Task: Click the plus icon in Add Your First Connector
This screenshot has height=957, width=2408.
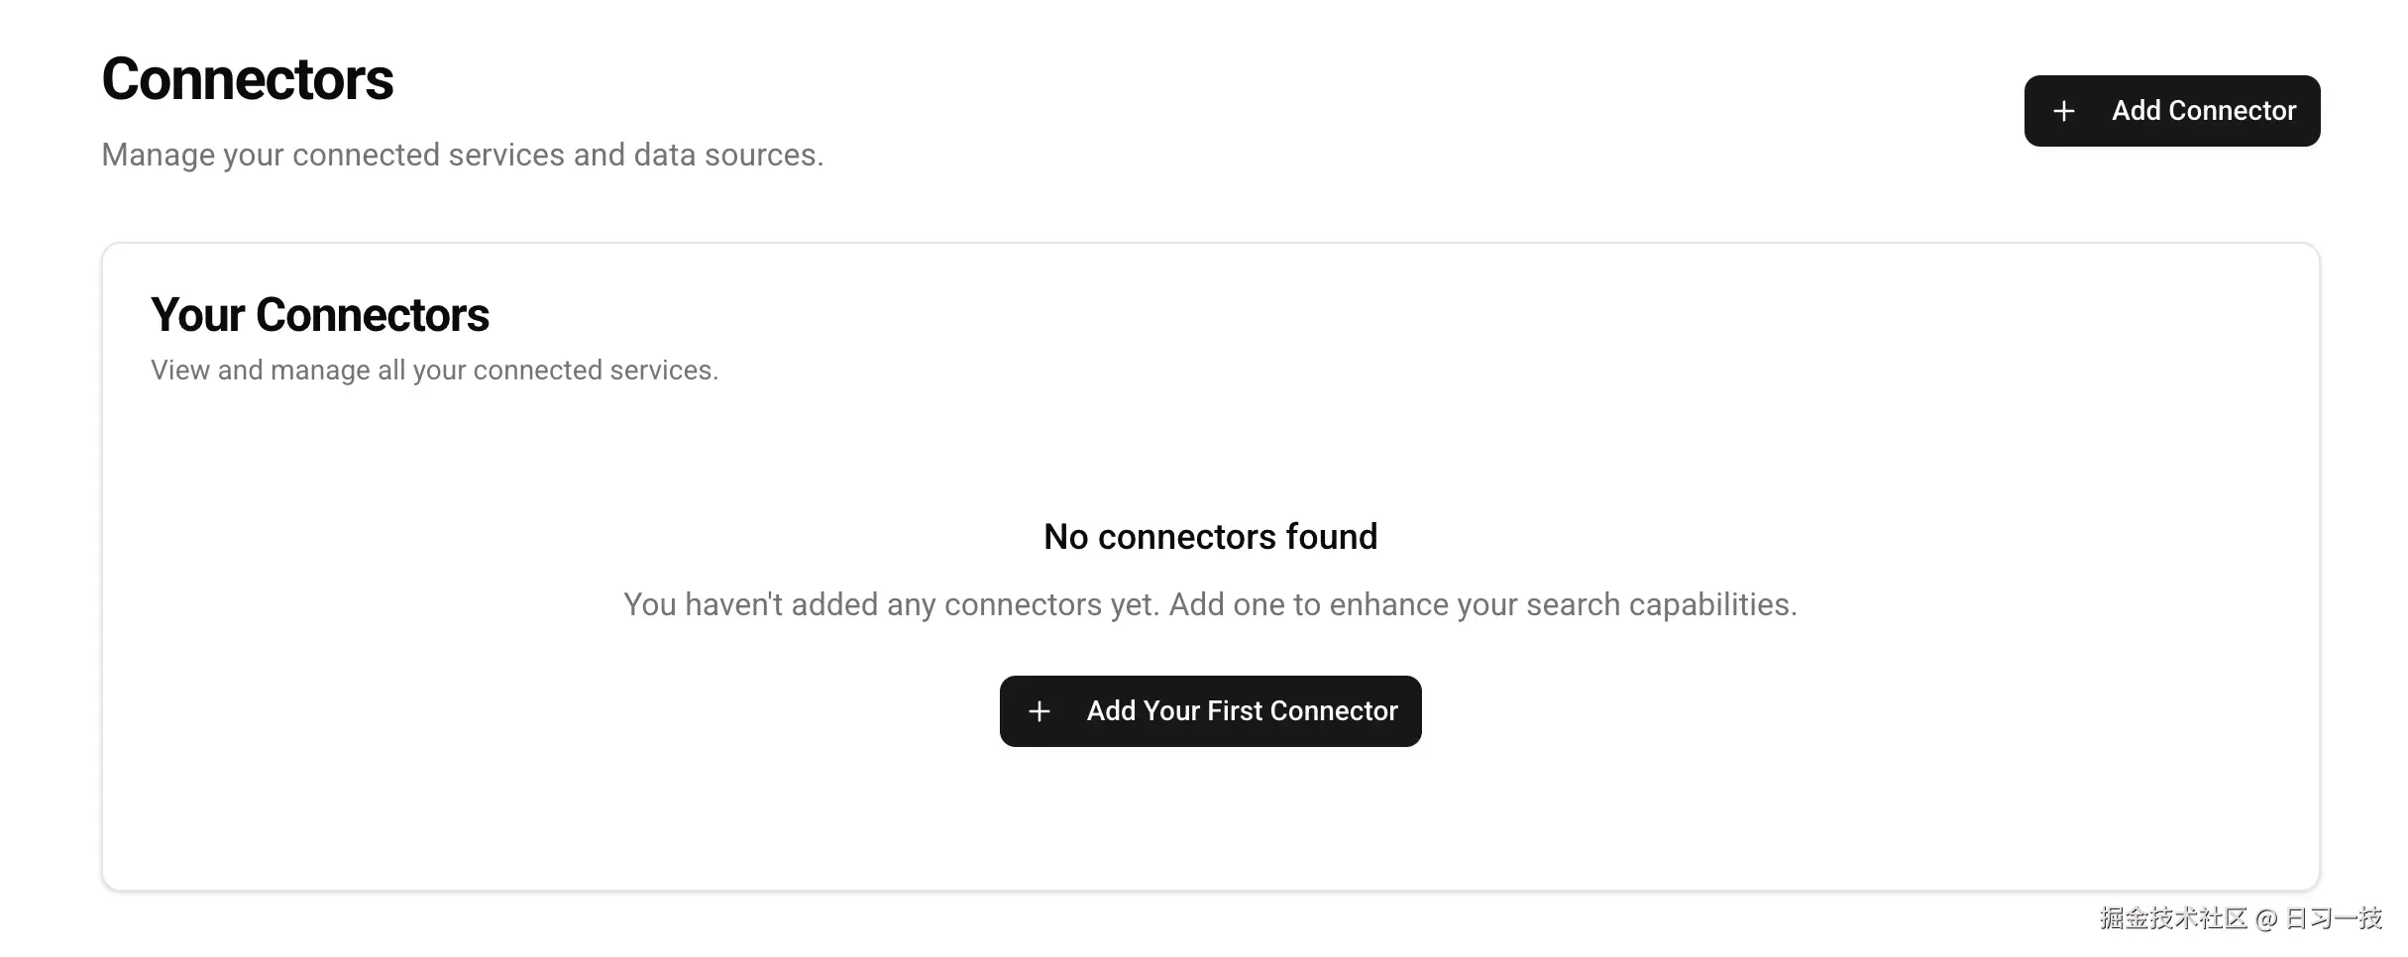Action: click(1039, 711)
